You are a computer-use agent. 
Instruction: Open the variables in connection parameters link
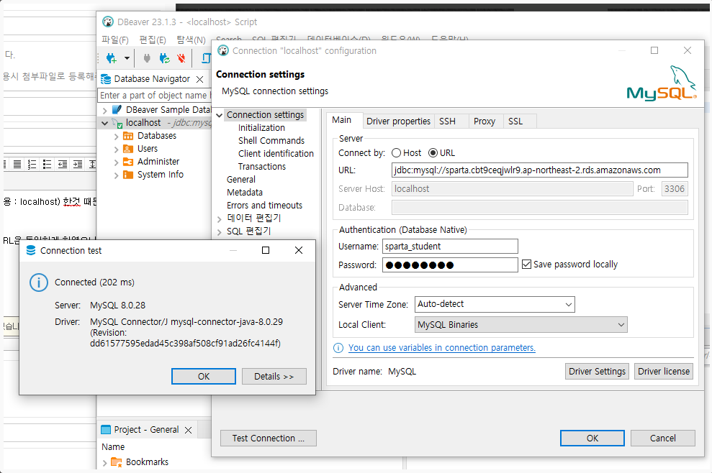[x=442, y=348]
